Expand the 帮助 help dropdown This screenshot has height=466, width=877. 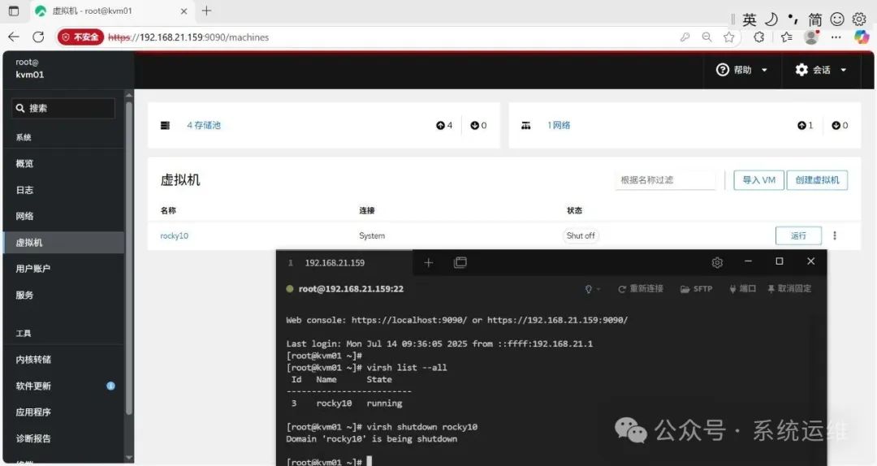741,70
